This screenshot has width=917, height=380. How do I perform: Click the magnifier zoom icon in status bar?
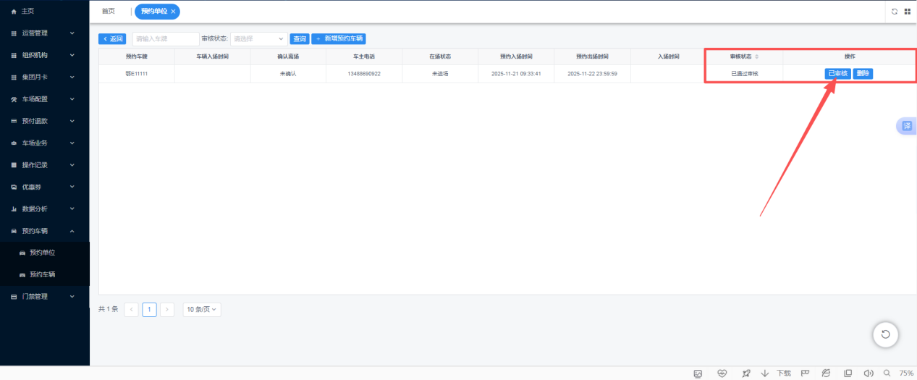tap(887, 373)
